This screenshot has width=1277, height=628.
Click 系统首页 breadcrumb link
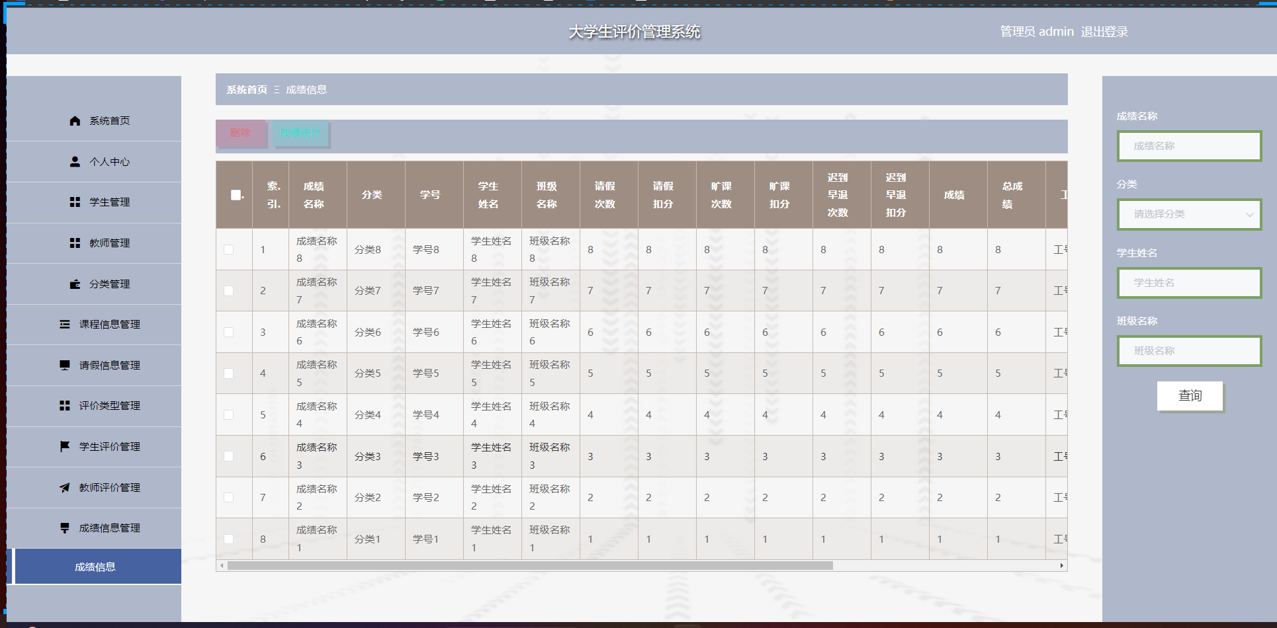pos(247,90)
